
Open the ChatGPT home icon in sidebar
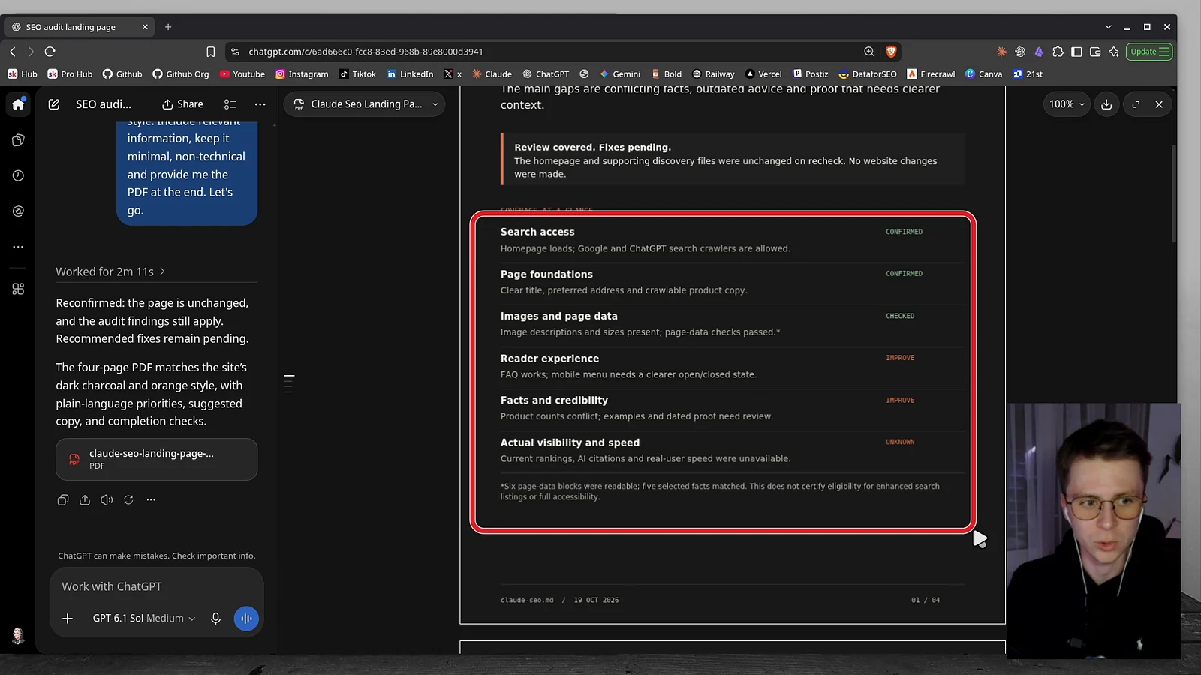[x=18, y=104]
